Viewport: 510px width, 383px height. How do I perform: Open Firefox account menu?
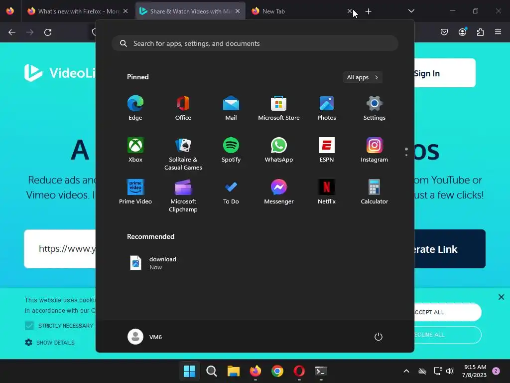click(x=462, y=32)
